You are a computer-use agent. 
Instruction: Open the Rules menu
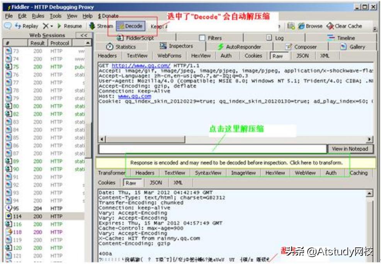click(x=38, y=16)
